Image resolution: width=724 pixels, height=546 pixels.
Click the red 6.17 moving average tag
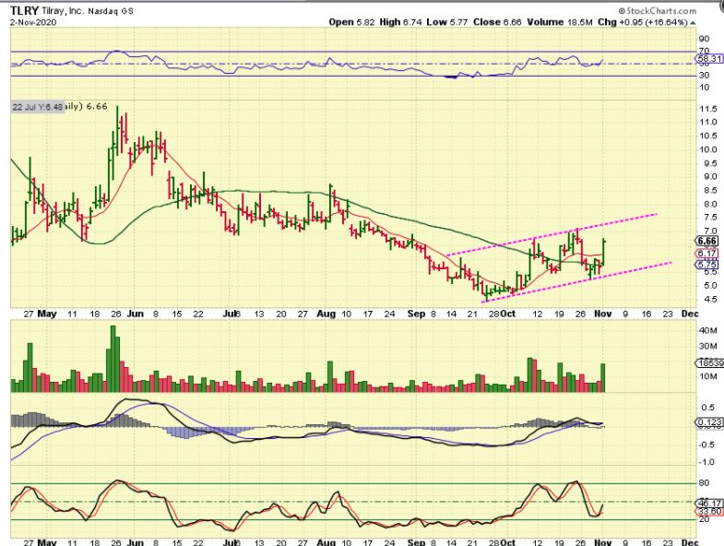(706, 253)
